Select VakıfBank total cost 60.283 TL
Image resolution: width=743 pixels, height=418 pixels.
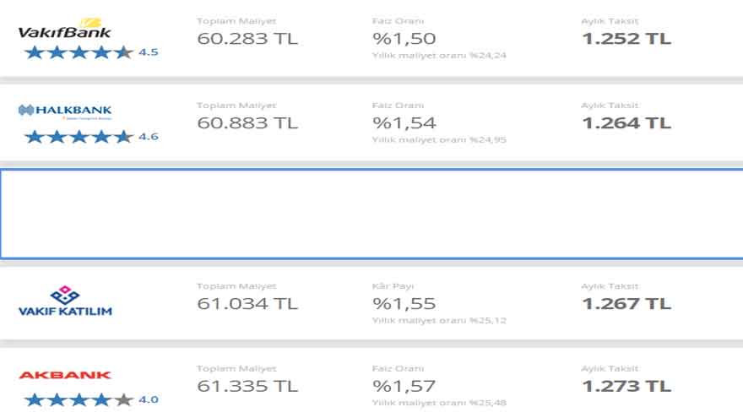point(247,38)
